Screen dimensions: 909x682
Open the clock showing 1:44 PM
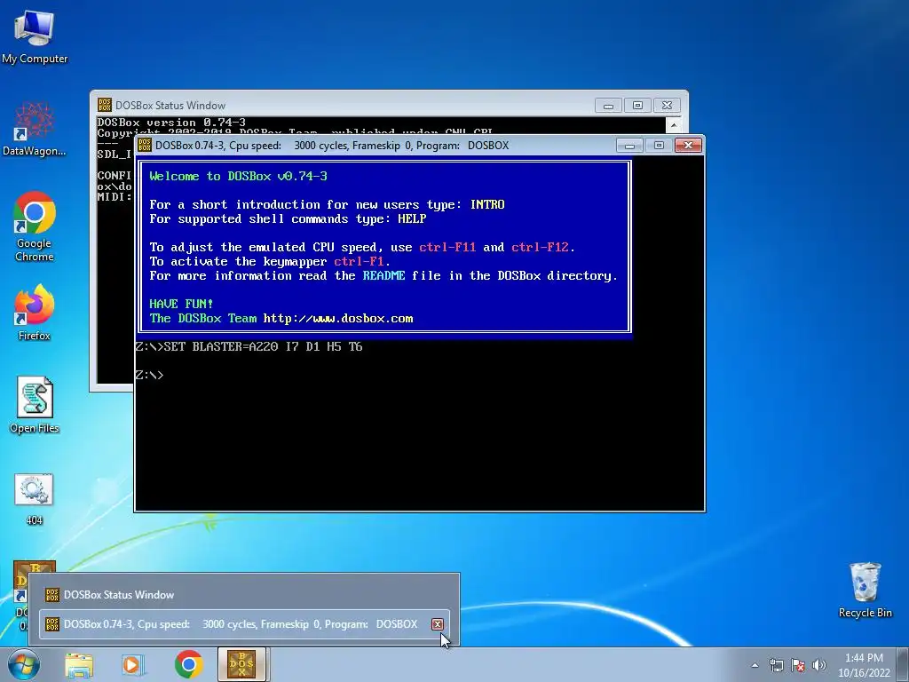pos(864,665)
